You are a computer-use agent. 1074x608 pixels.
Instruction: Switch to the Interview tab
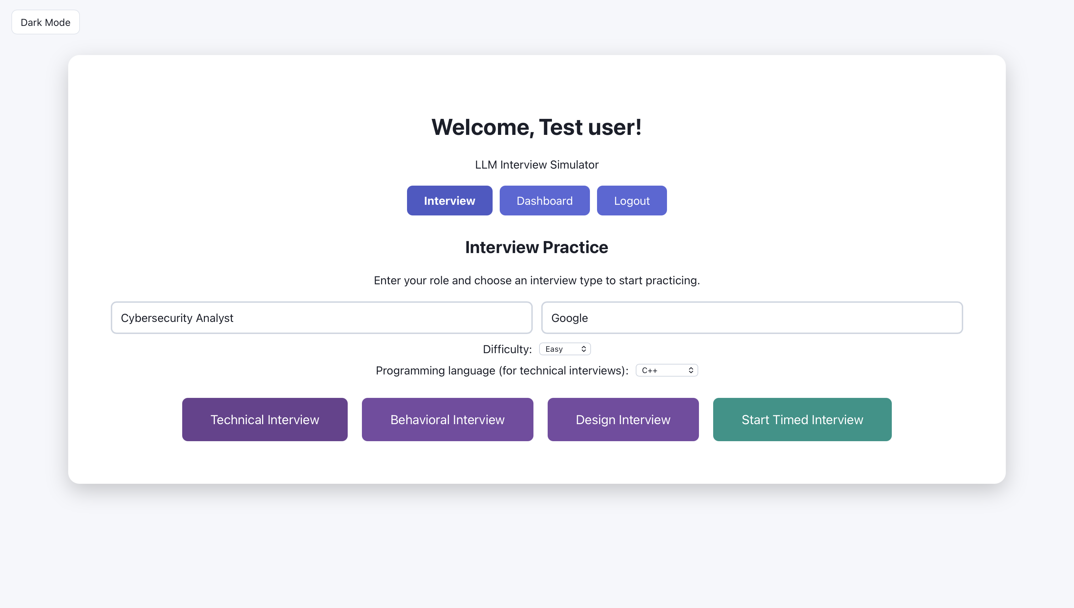(449, 201)
